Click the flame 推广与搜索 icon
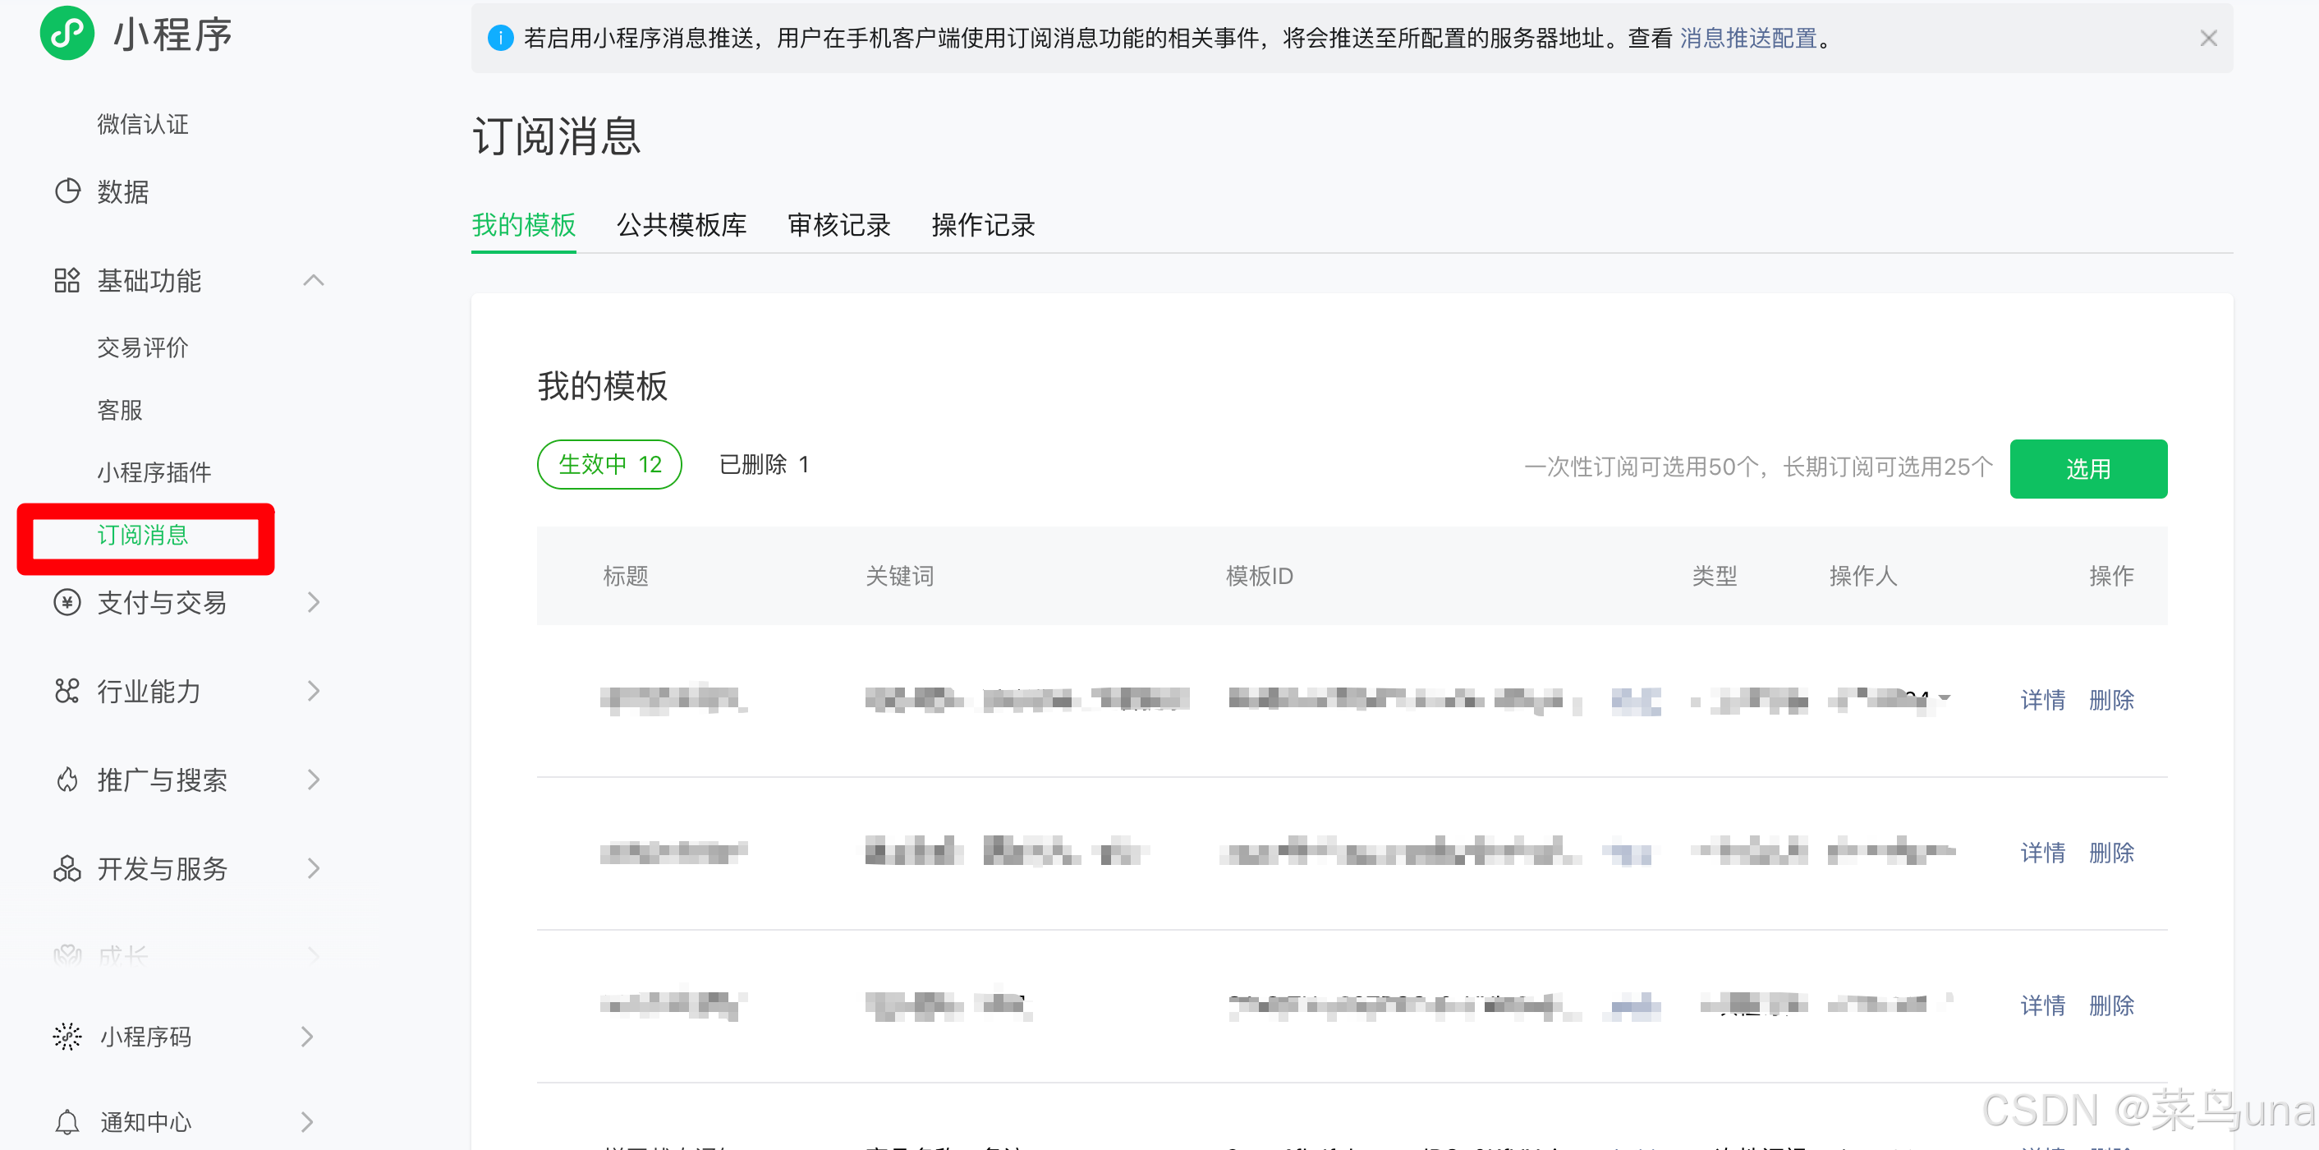This screenshot has width=2319, height=1150. pyautogui.click(x=67, y=780)
